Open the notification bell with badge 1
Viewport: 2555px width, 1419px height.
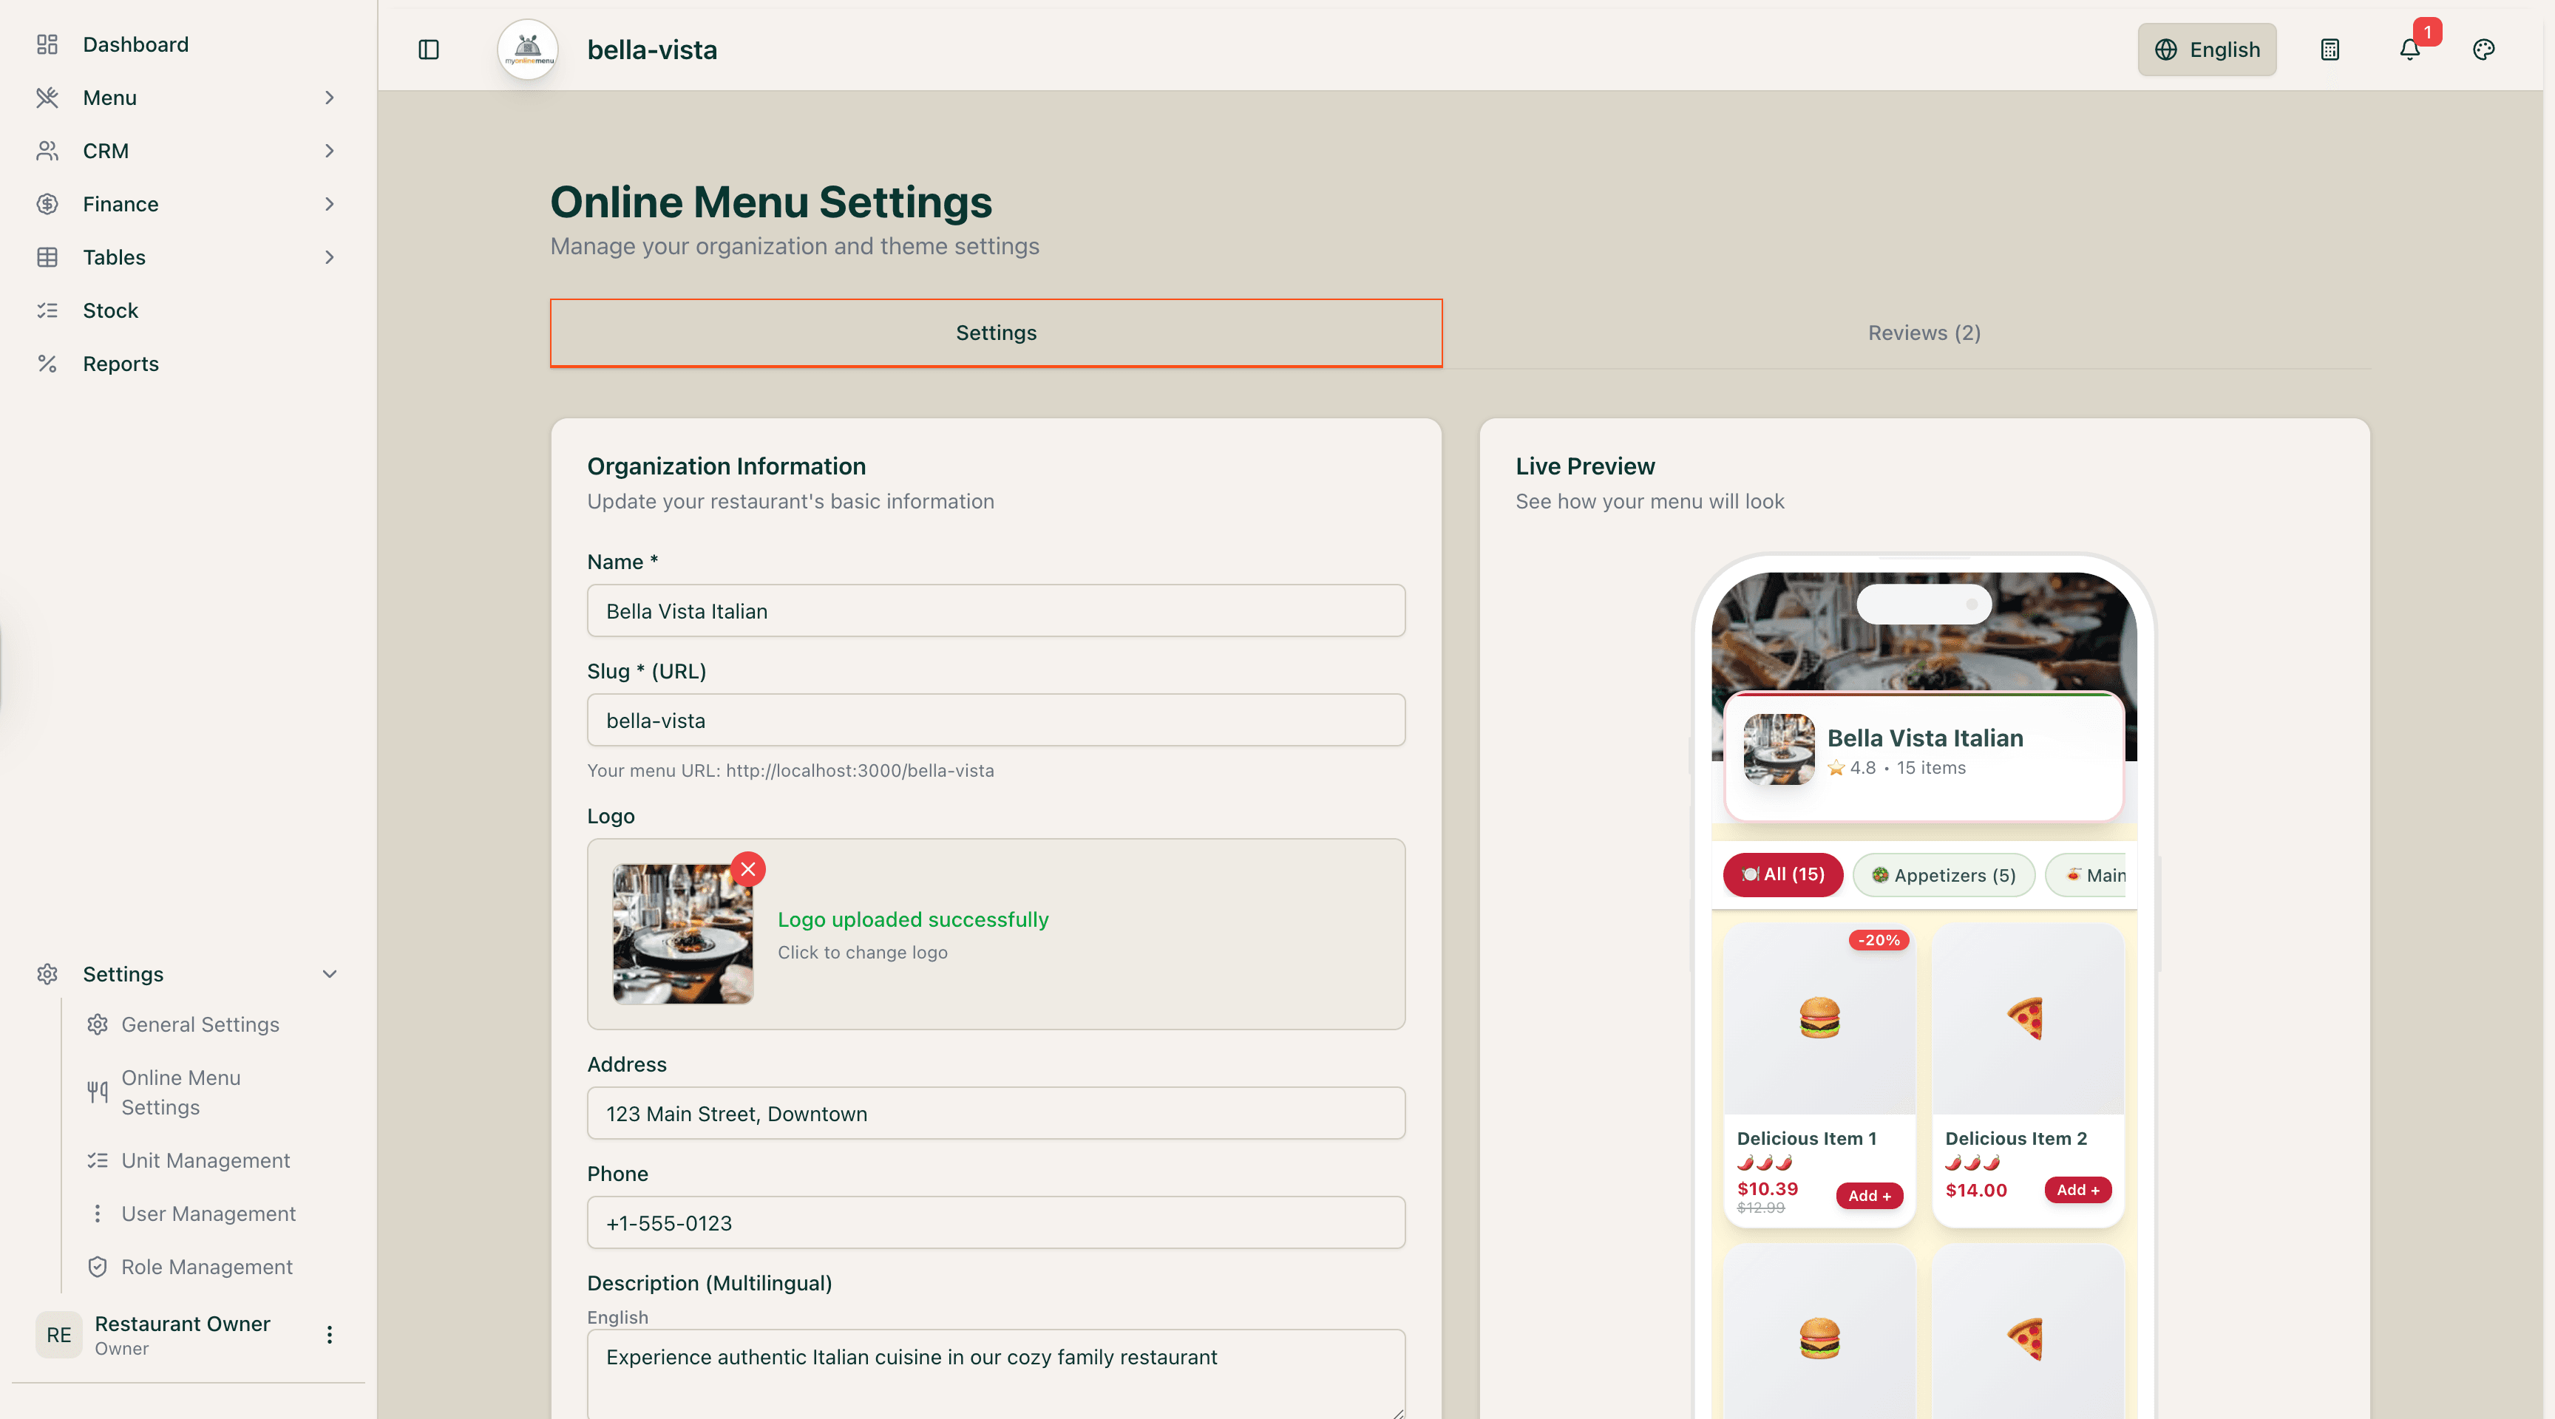(2409, 49)
